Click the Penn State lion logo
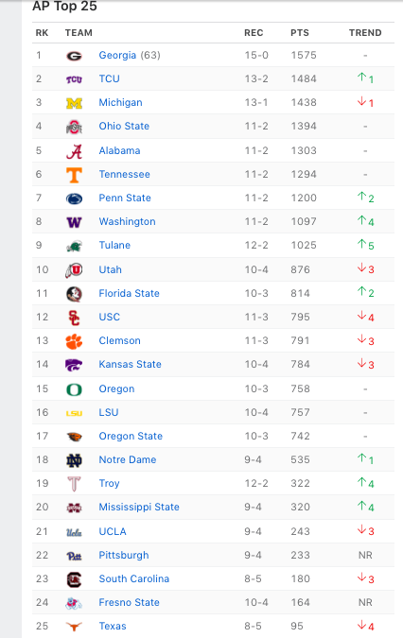 (x=74, y=198)
